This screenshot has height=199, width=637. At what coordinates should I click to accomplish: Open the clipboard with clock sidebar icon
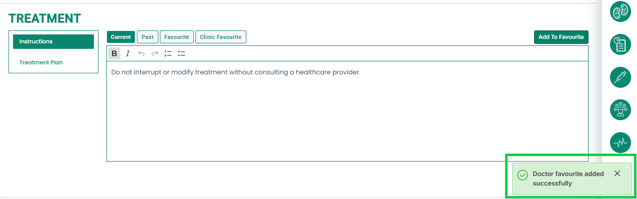621,44
